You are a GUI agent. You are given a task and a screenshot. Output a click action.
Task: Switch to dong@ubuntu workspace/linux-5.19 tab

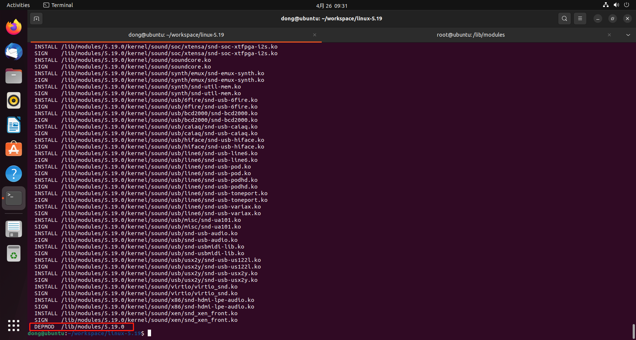coord(176,35)
